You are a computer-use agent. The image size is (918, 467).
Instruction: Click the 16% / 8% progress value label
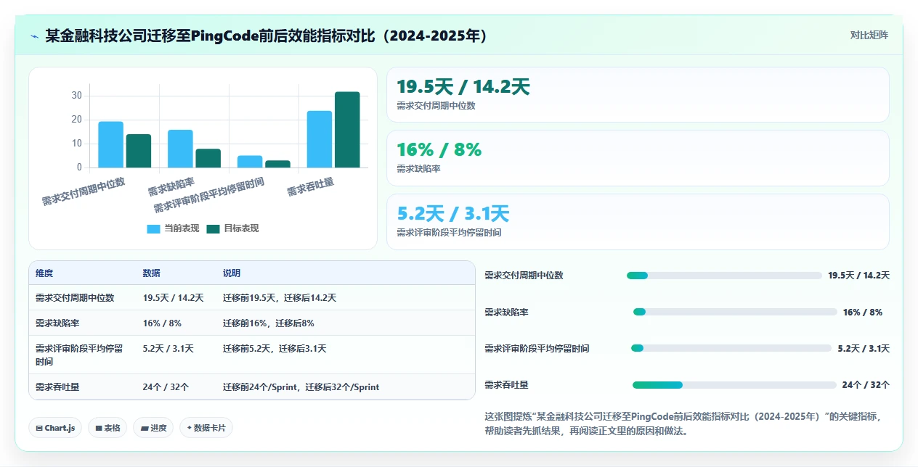[863, 312]
